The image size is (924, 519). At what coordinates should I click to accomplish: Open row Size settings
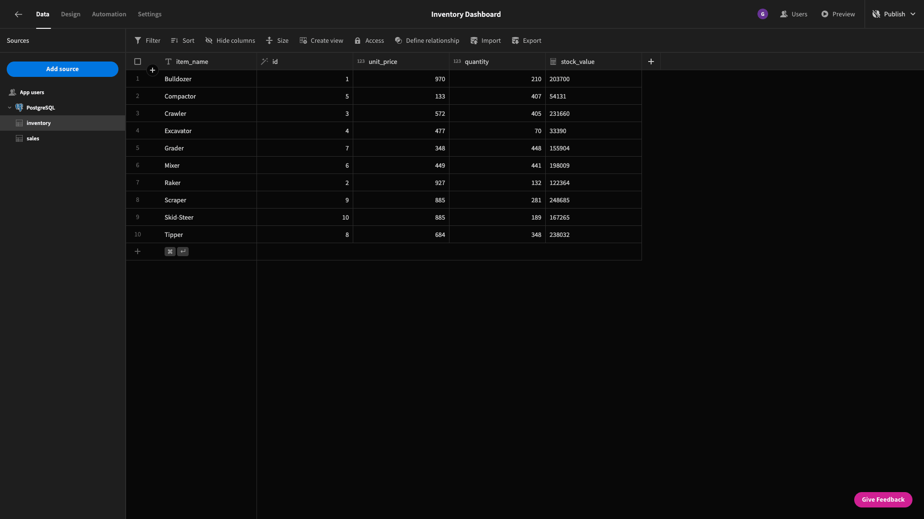click(277, 41)
